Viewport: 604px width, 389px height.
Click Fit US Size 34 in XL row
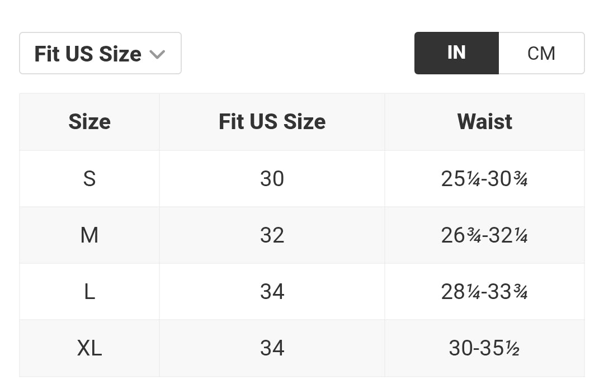click(x=272, y=348)
